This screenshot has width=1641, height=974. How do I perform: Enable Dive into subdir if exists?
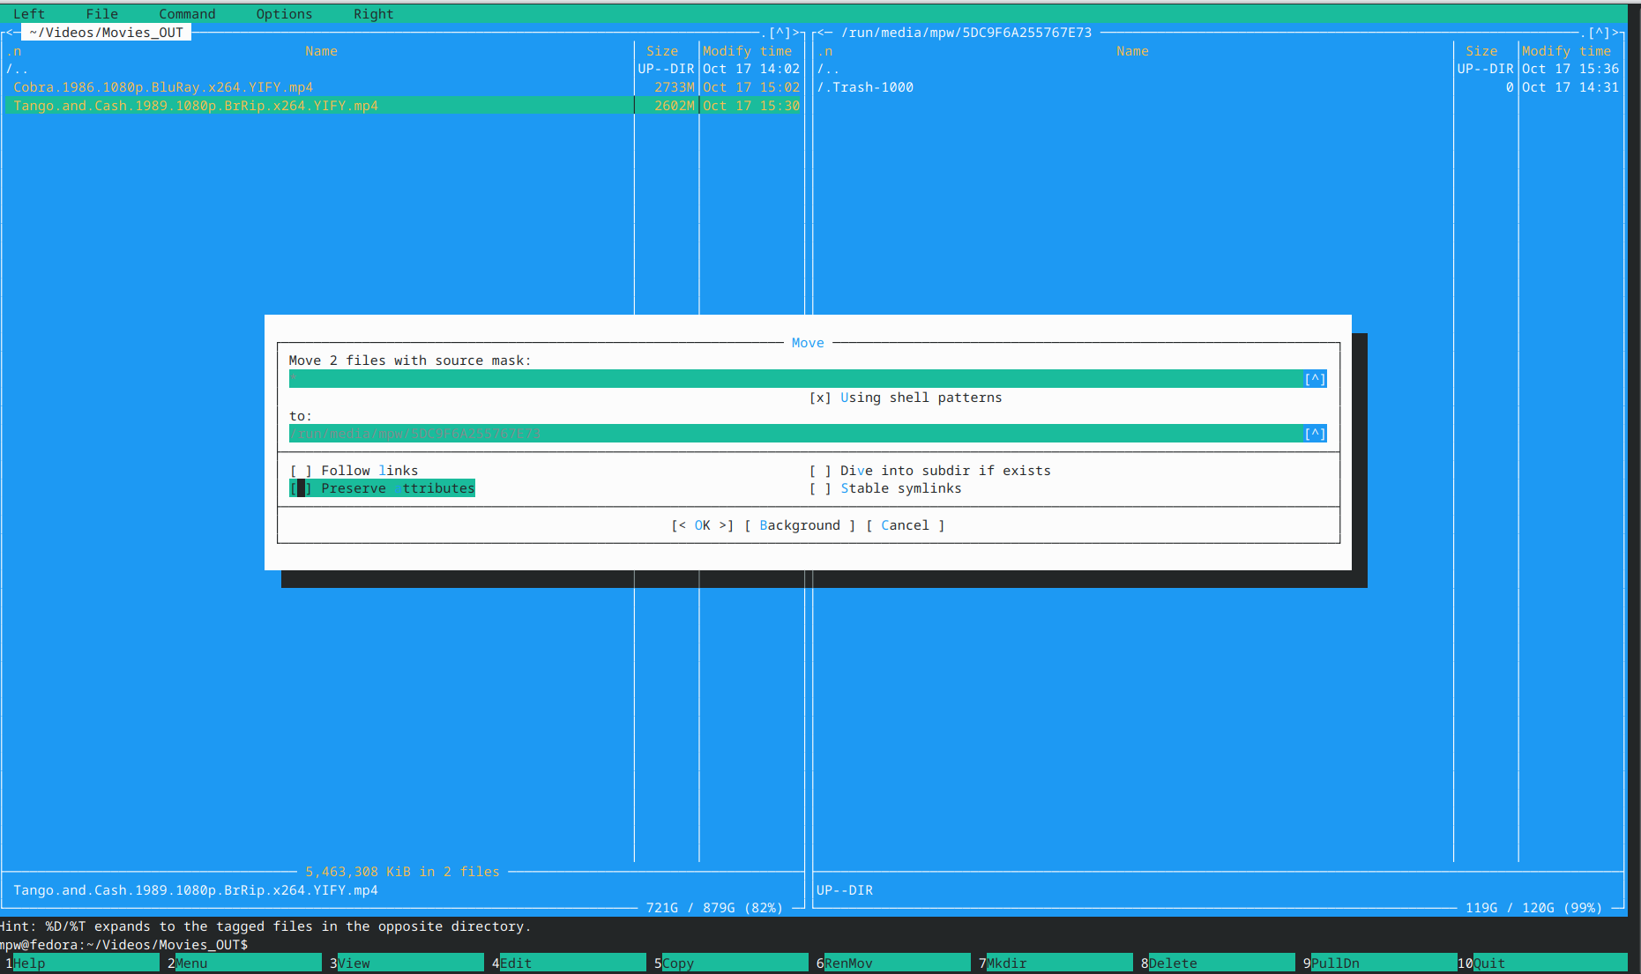pos(820,471)
